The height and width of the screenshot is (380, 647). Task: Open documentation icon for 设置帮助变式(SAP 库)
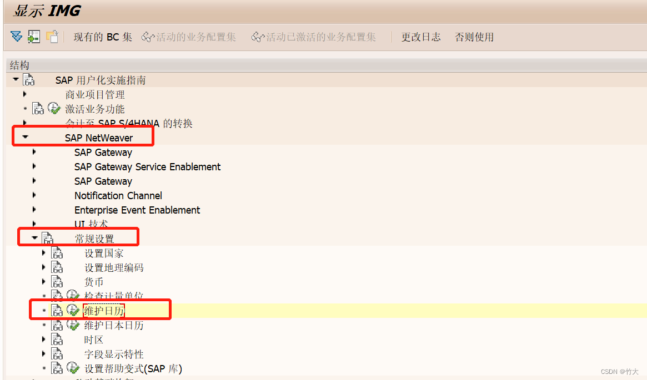(57, 368)
